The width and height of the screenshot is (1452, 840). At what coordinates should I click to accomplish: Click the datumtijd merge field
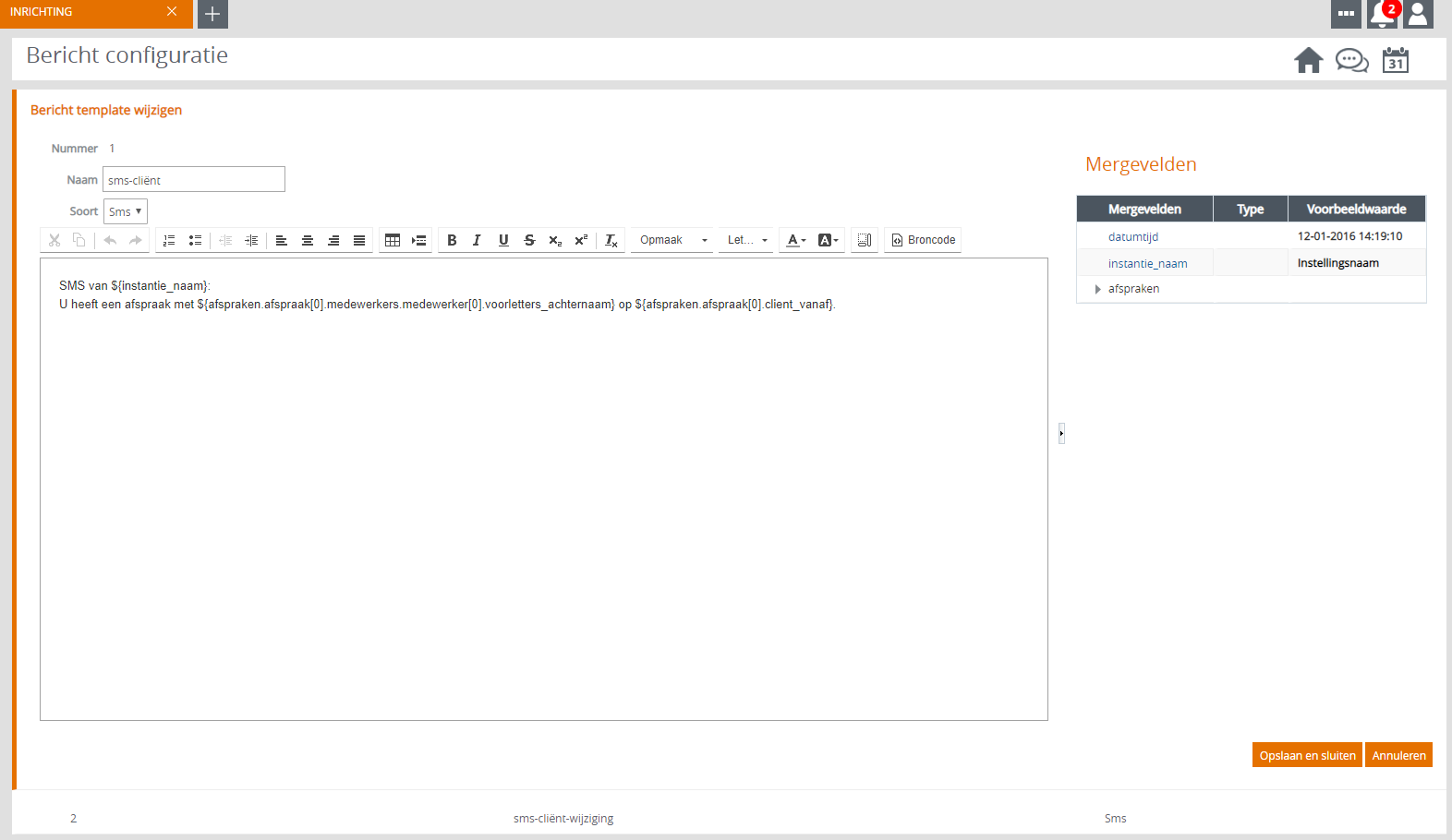[1133, 237]
